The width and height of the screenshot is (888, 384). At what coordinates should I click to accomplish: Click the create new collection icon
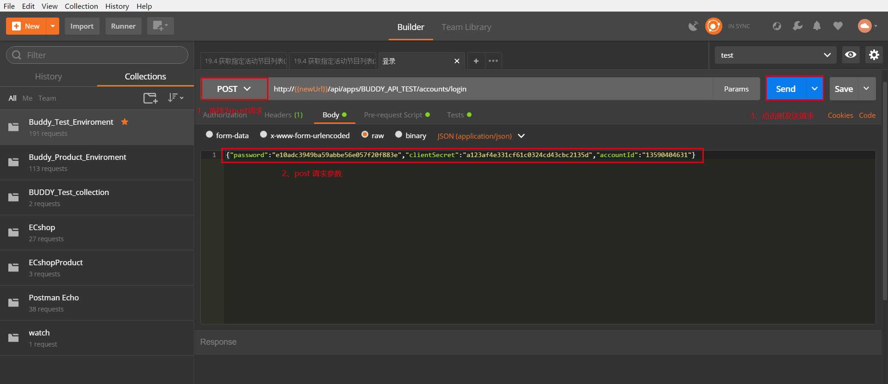click(150, 98)
